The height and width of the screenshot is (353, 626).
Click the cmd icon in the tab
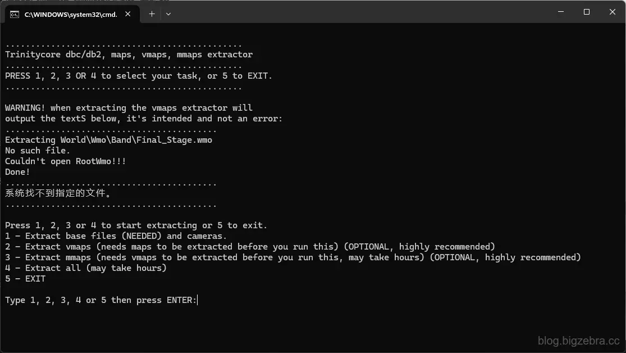(15, 15)
